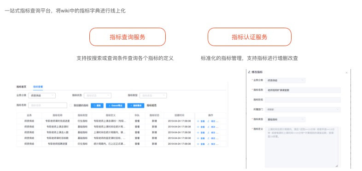Click the 专职老师课时完成进度 name cell
362x171 pixels.
point(58,121)
